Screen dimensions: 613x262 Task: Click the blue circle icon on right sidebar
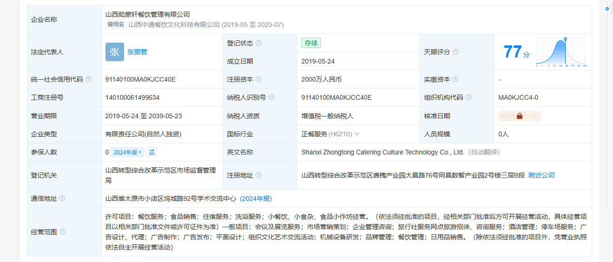607,9
